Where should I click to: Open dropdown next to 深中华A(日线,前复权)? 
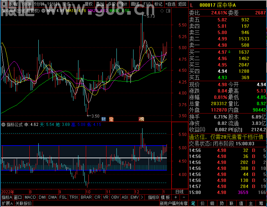(43, 11)
